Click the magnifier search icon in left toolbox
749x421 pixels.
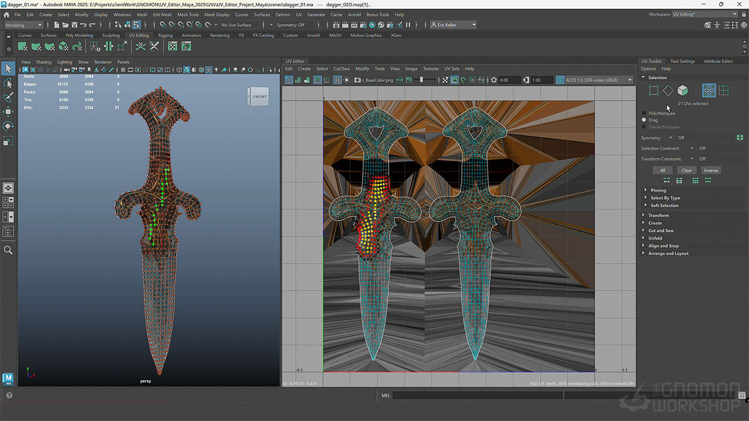pos(8,250)
